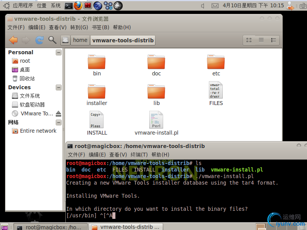Select the lib folder
Image resolution: width=307 pixels, height=230 pixels.
coord(156,95)
